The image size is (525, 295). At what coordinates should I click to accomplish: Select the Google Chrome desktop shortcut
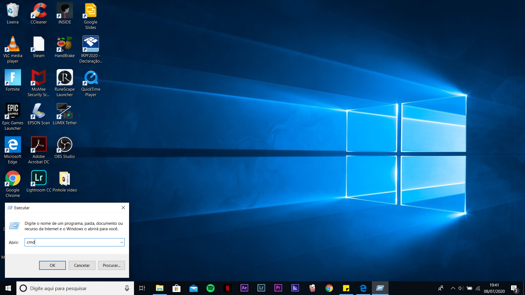point(13,184)
